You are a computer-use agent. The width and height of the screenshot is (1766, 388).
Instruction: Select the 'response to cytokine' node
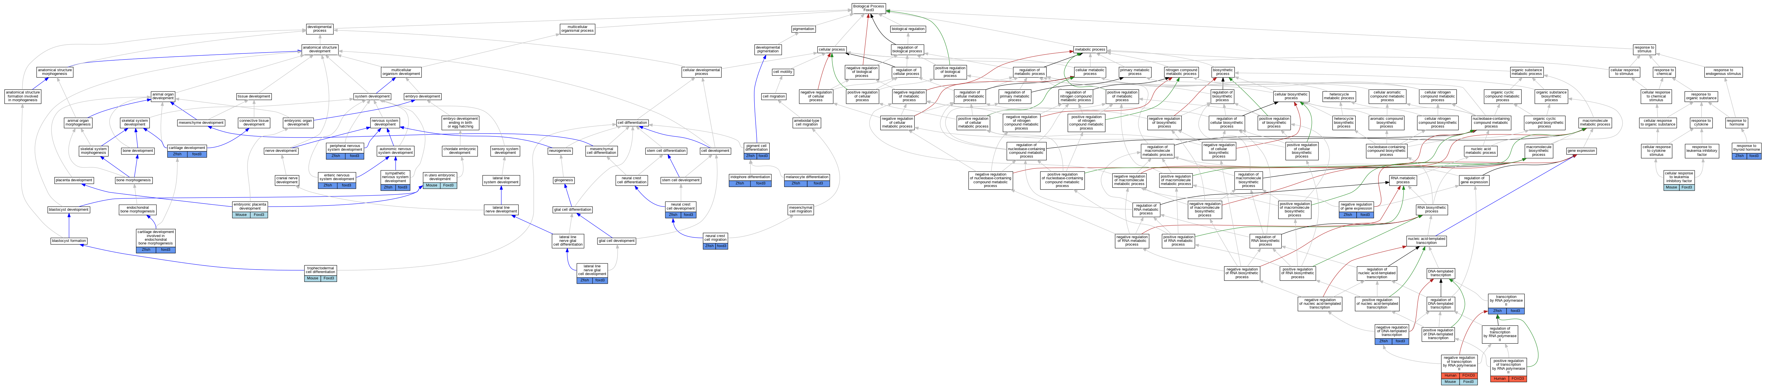pos(1701,123)
